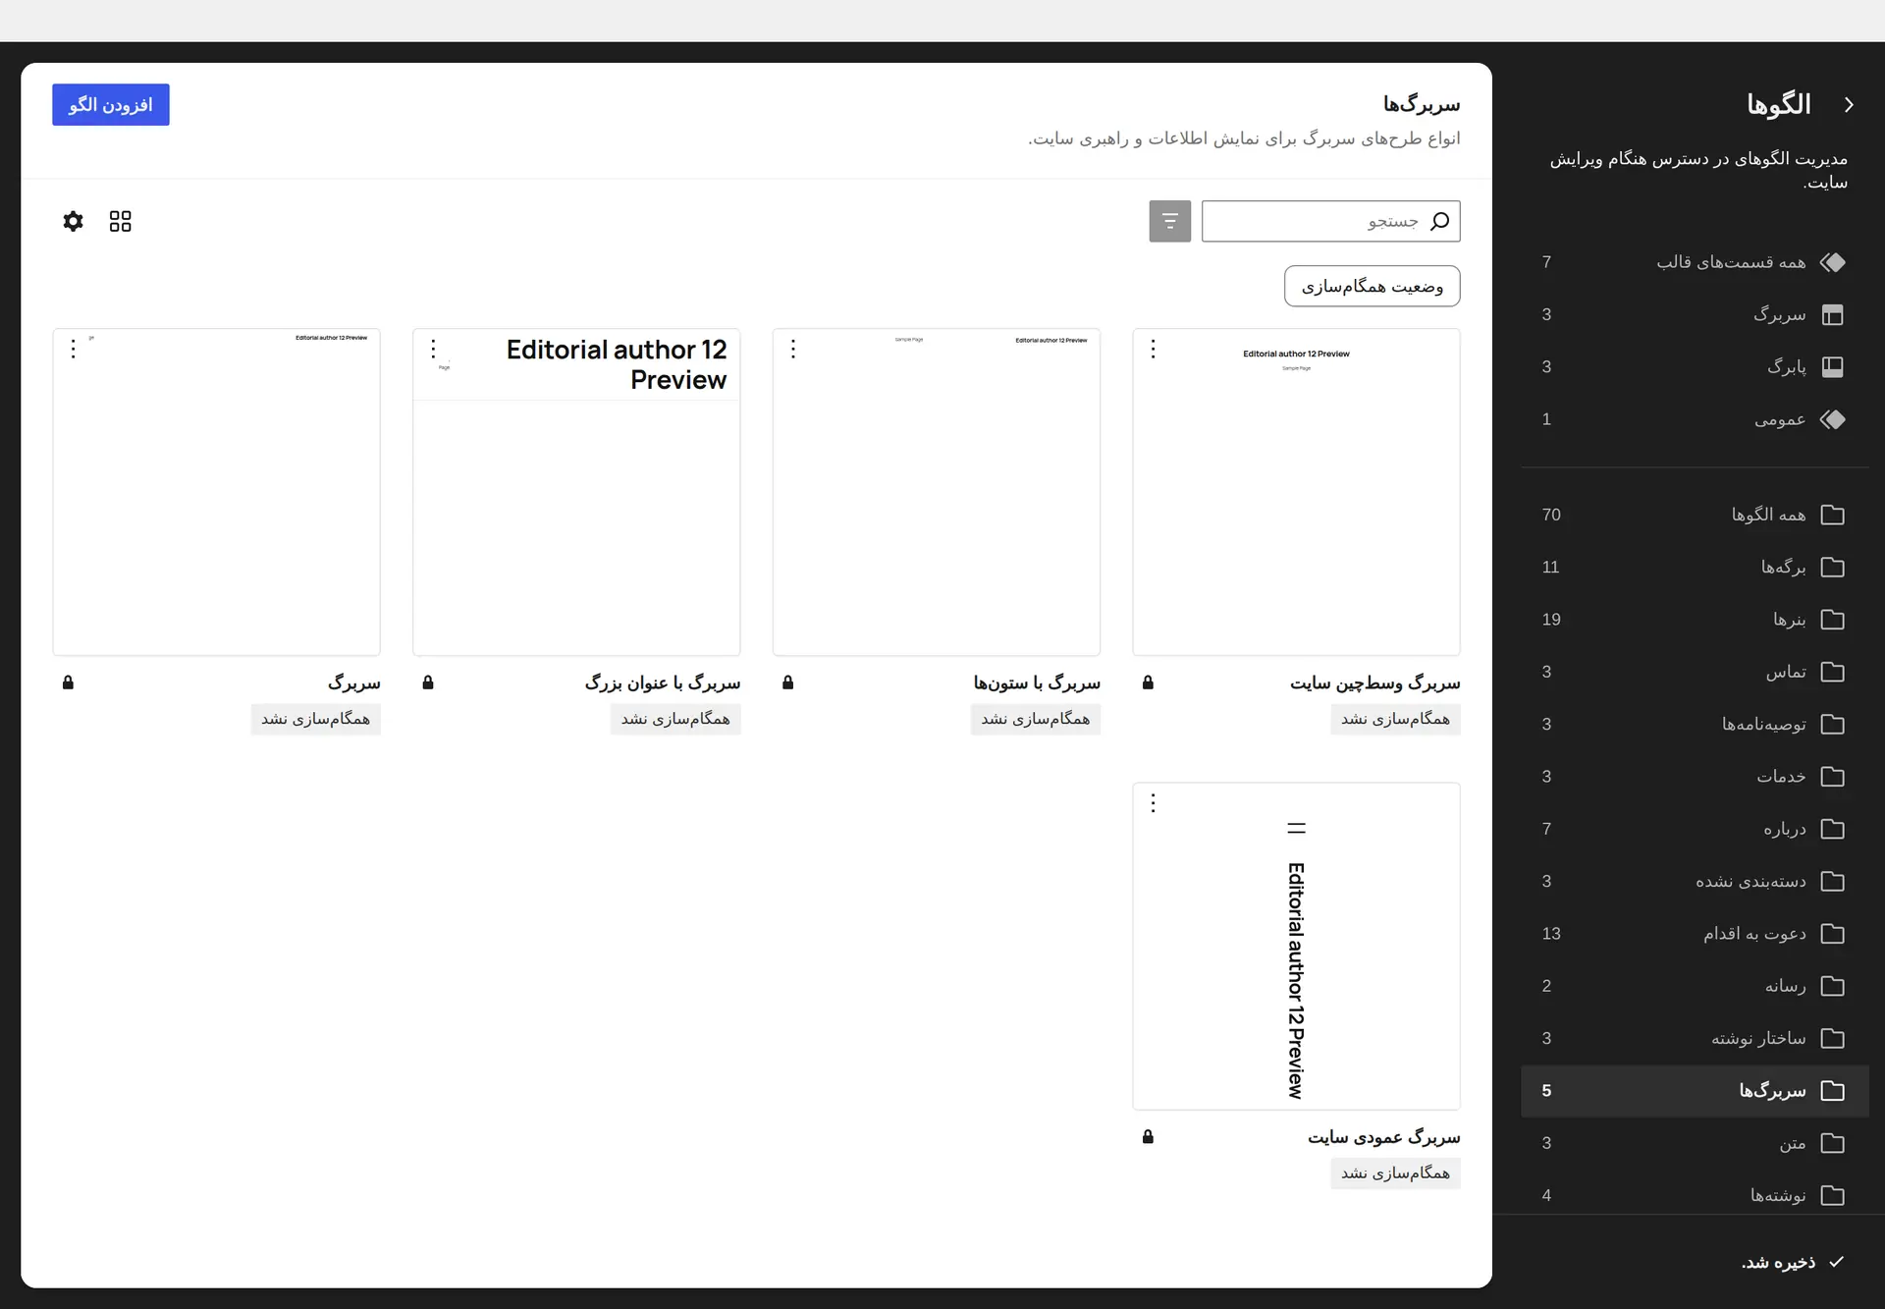The image size is (1885, 1309).
Task: Open the grid layout view icon
Action: 120,221
